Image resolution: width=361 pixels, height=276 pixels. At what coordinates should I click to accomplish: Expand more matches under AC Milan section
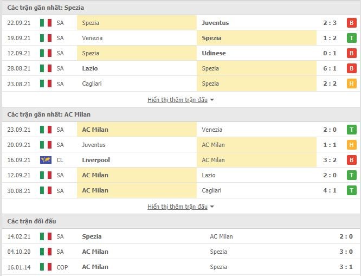pos(177,207)
